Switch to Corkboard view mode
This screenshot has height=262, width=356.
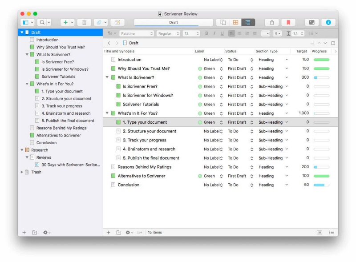click(x=235, y=22)
